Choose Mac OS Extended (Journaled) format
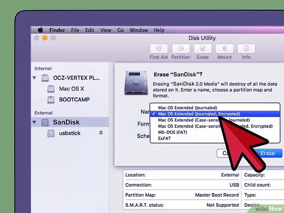 [215, 108]
